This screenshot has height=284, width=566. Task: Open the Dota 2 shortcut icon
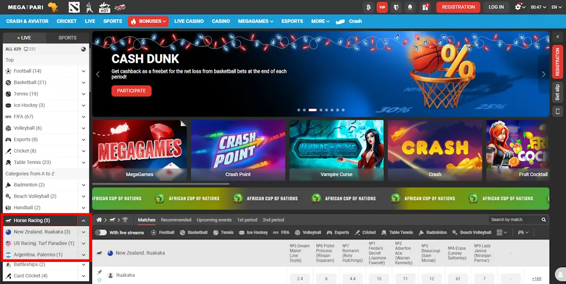[x=74, y=7]
